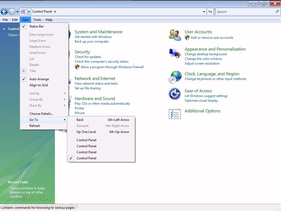Click the search magnifier icon
This screenshot has height=211, width=281.
(277, 12)
